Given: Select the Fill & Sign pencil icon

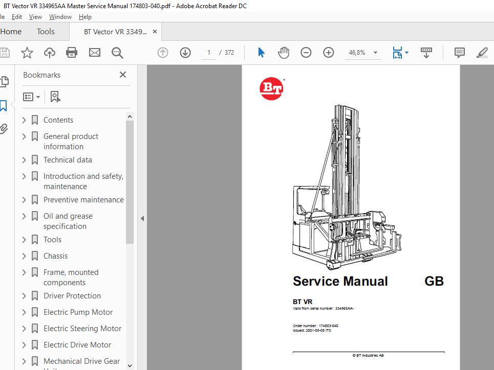Looking at the screenshot, I should pos(482,52).
